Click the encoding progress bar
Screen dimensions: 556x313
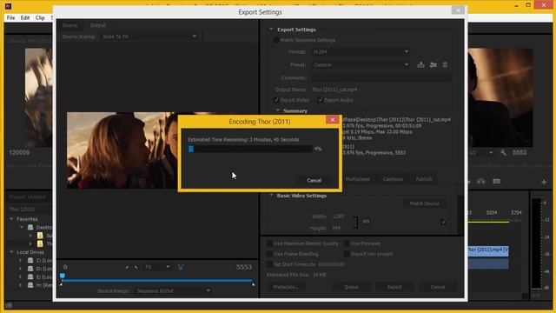250,149
